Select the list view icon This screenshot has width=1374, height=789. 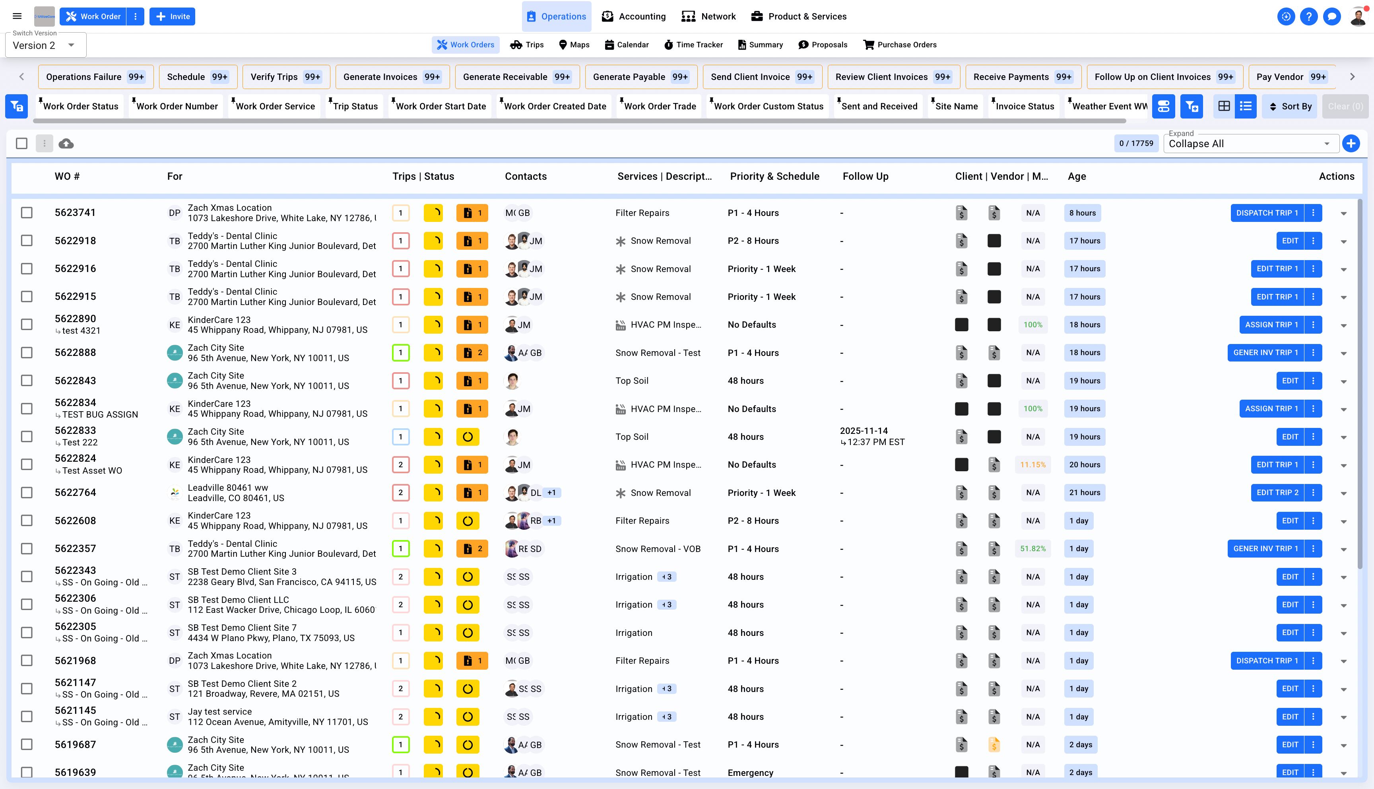click(x=1246, y=106)
